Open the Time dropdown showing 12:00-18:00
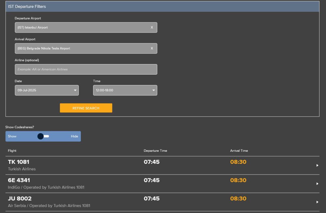326x213 pixels. point(125,90)
